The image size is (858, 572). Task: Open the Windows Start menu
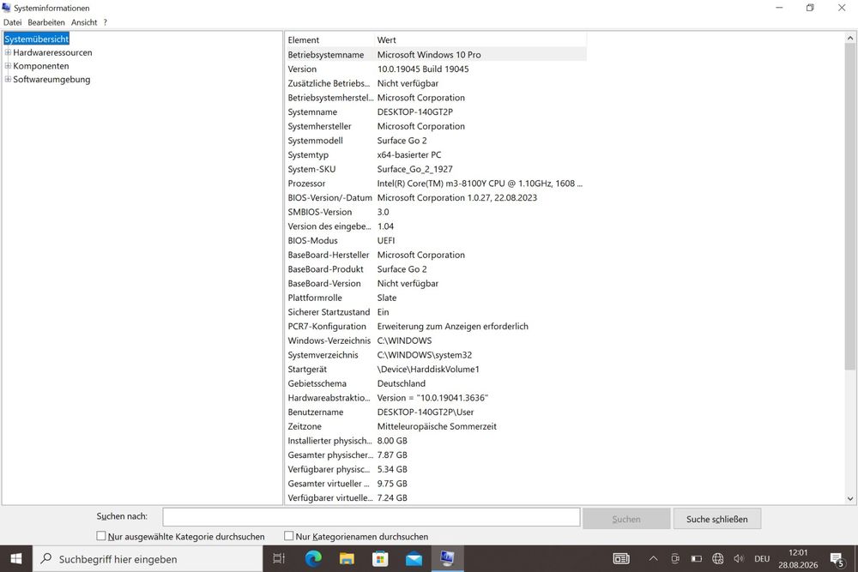click(16, 558)
